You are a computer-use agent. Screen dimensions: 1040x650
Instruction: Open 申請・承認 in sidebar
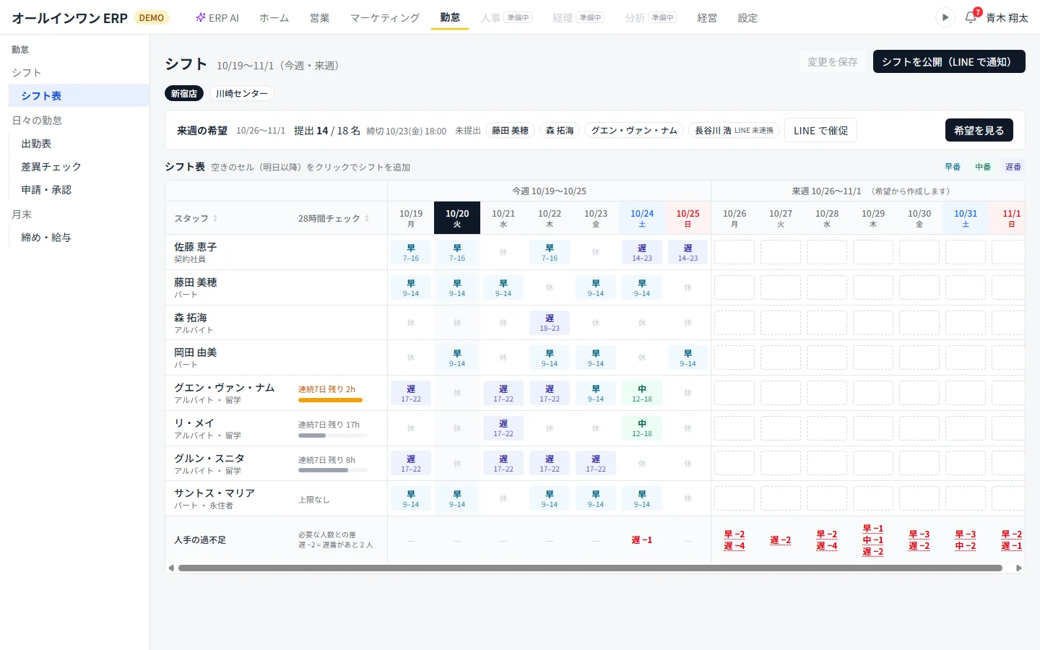79,190
